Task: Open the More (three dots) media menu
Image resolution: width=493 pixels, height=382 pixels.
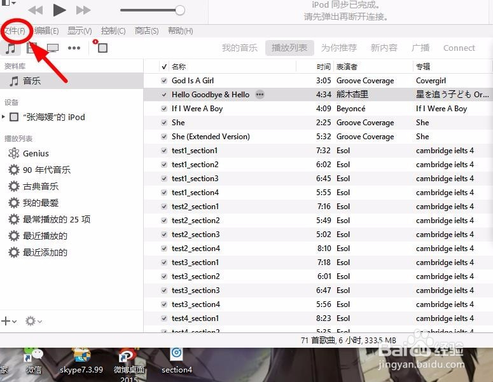Action: 74,48
